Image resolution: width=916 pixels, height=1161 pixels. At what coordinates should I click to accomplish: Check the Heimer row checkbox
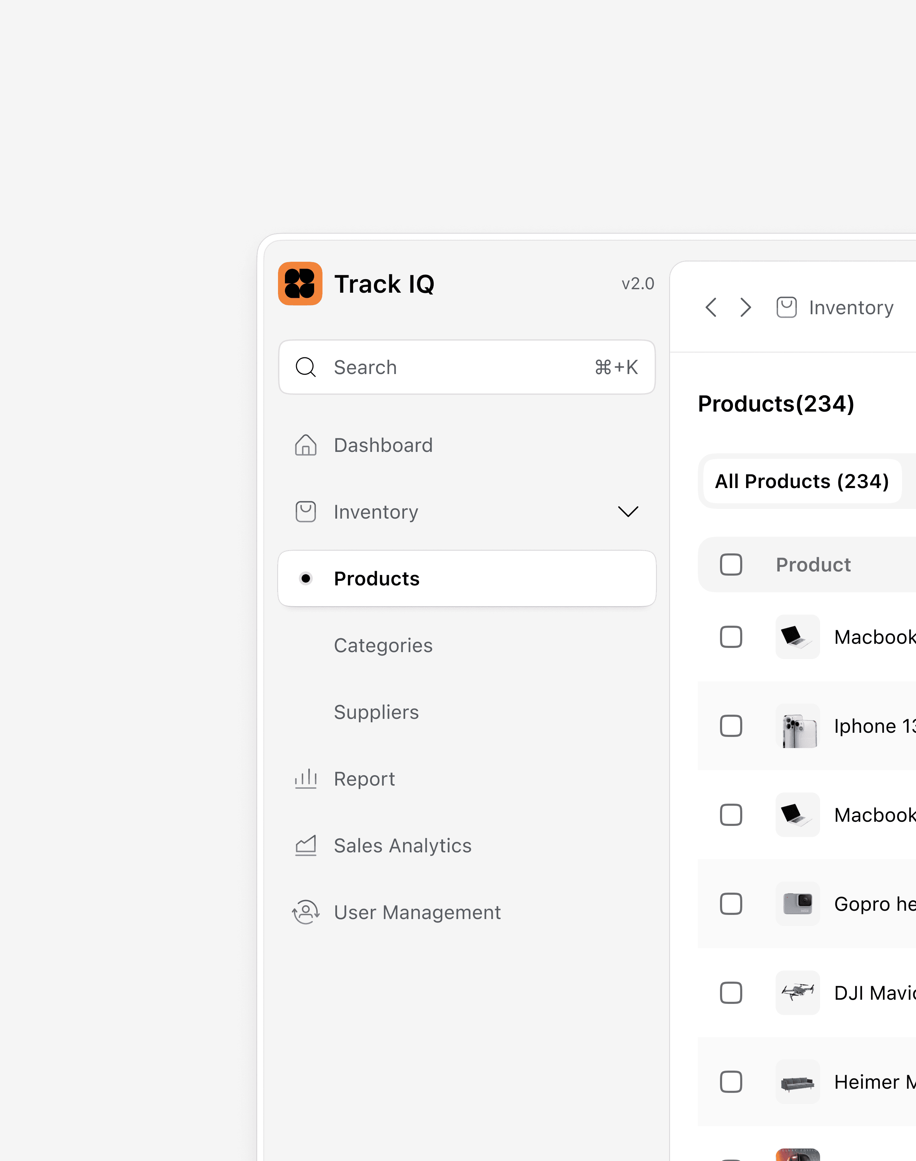pyautogui.click(x=731, y=1082)
